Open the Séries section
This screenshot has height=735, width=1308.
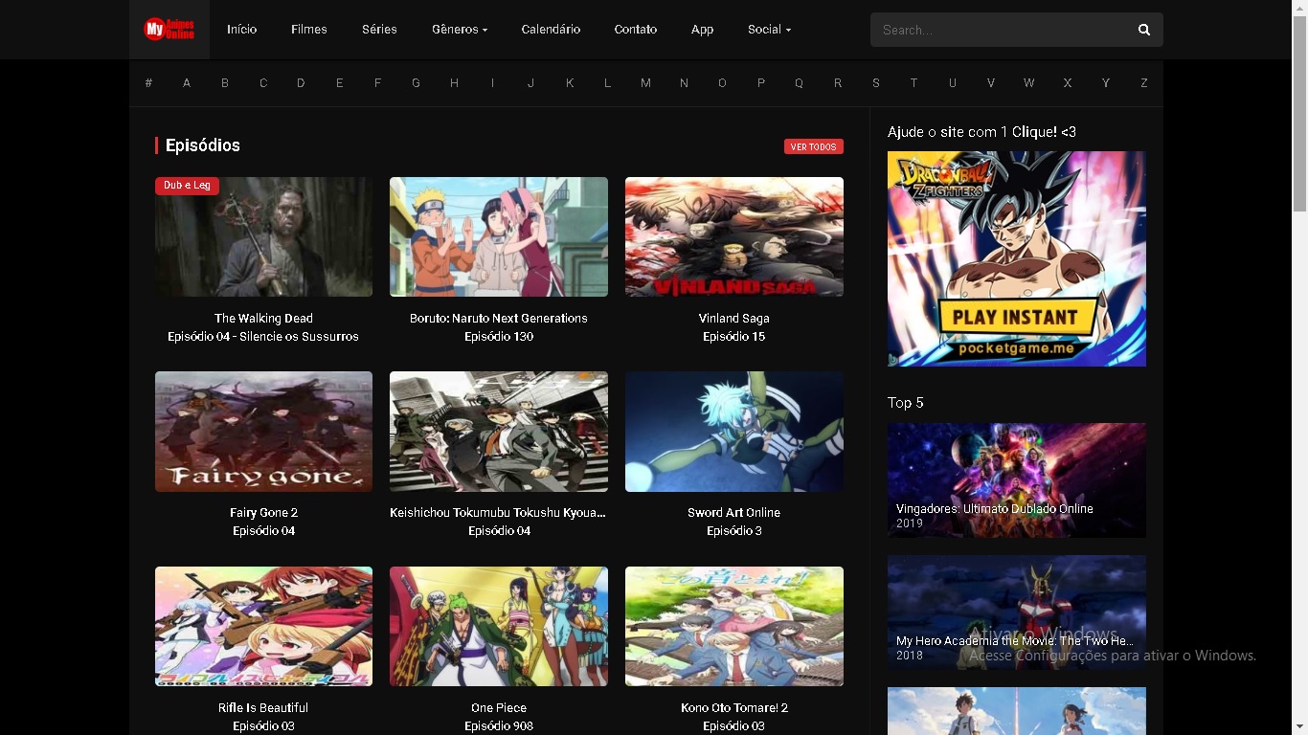click(379, 30)
